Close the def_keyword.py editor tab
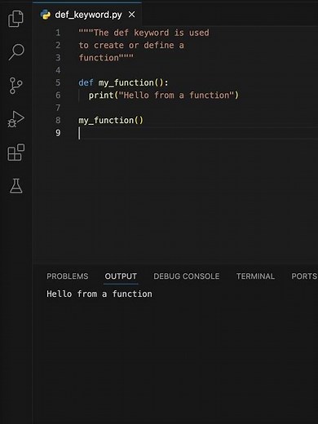Viewport: 318px width, 424px height. pyautogui.click(x=131, y=15)
